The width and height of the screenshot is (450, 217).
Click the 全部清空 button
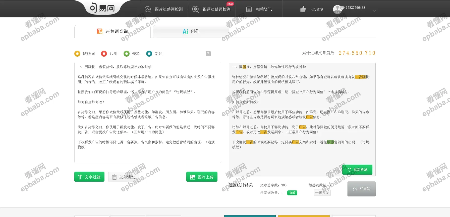(x=124, y=177)
